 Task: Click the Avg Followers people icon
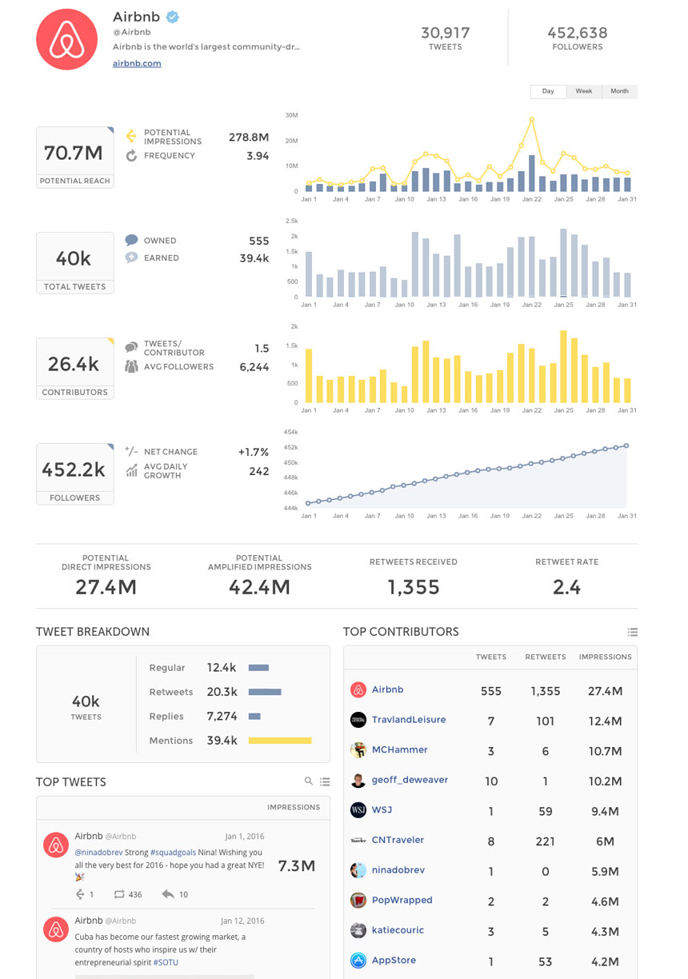pyautogui.click(x=132, y=366)
